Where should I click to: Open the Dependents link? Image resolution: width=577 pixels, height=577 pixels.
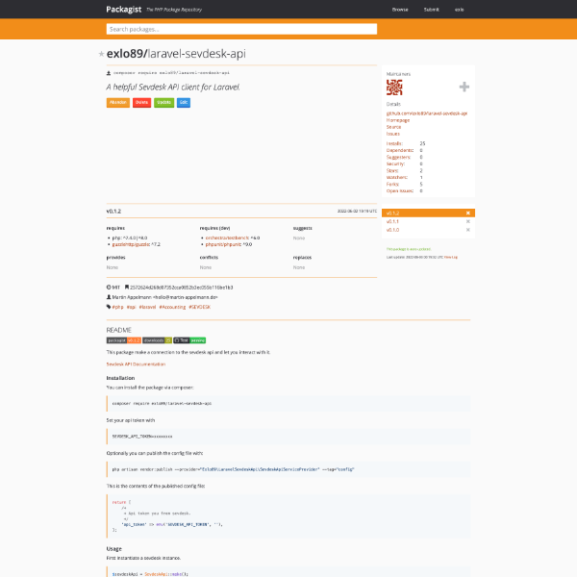[x=400, y=150]
